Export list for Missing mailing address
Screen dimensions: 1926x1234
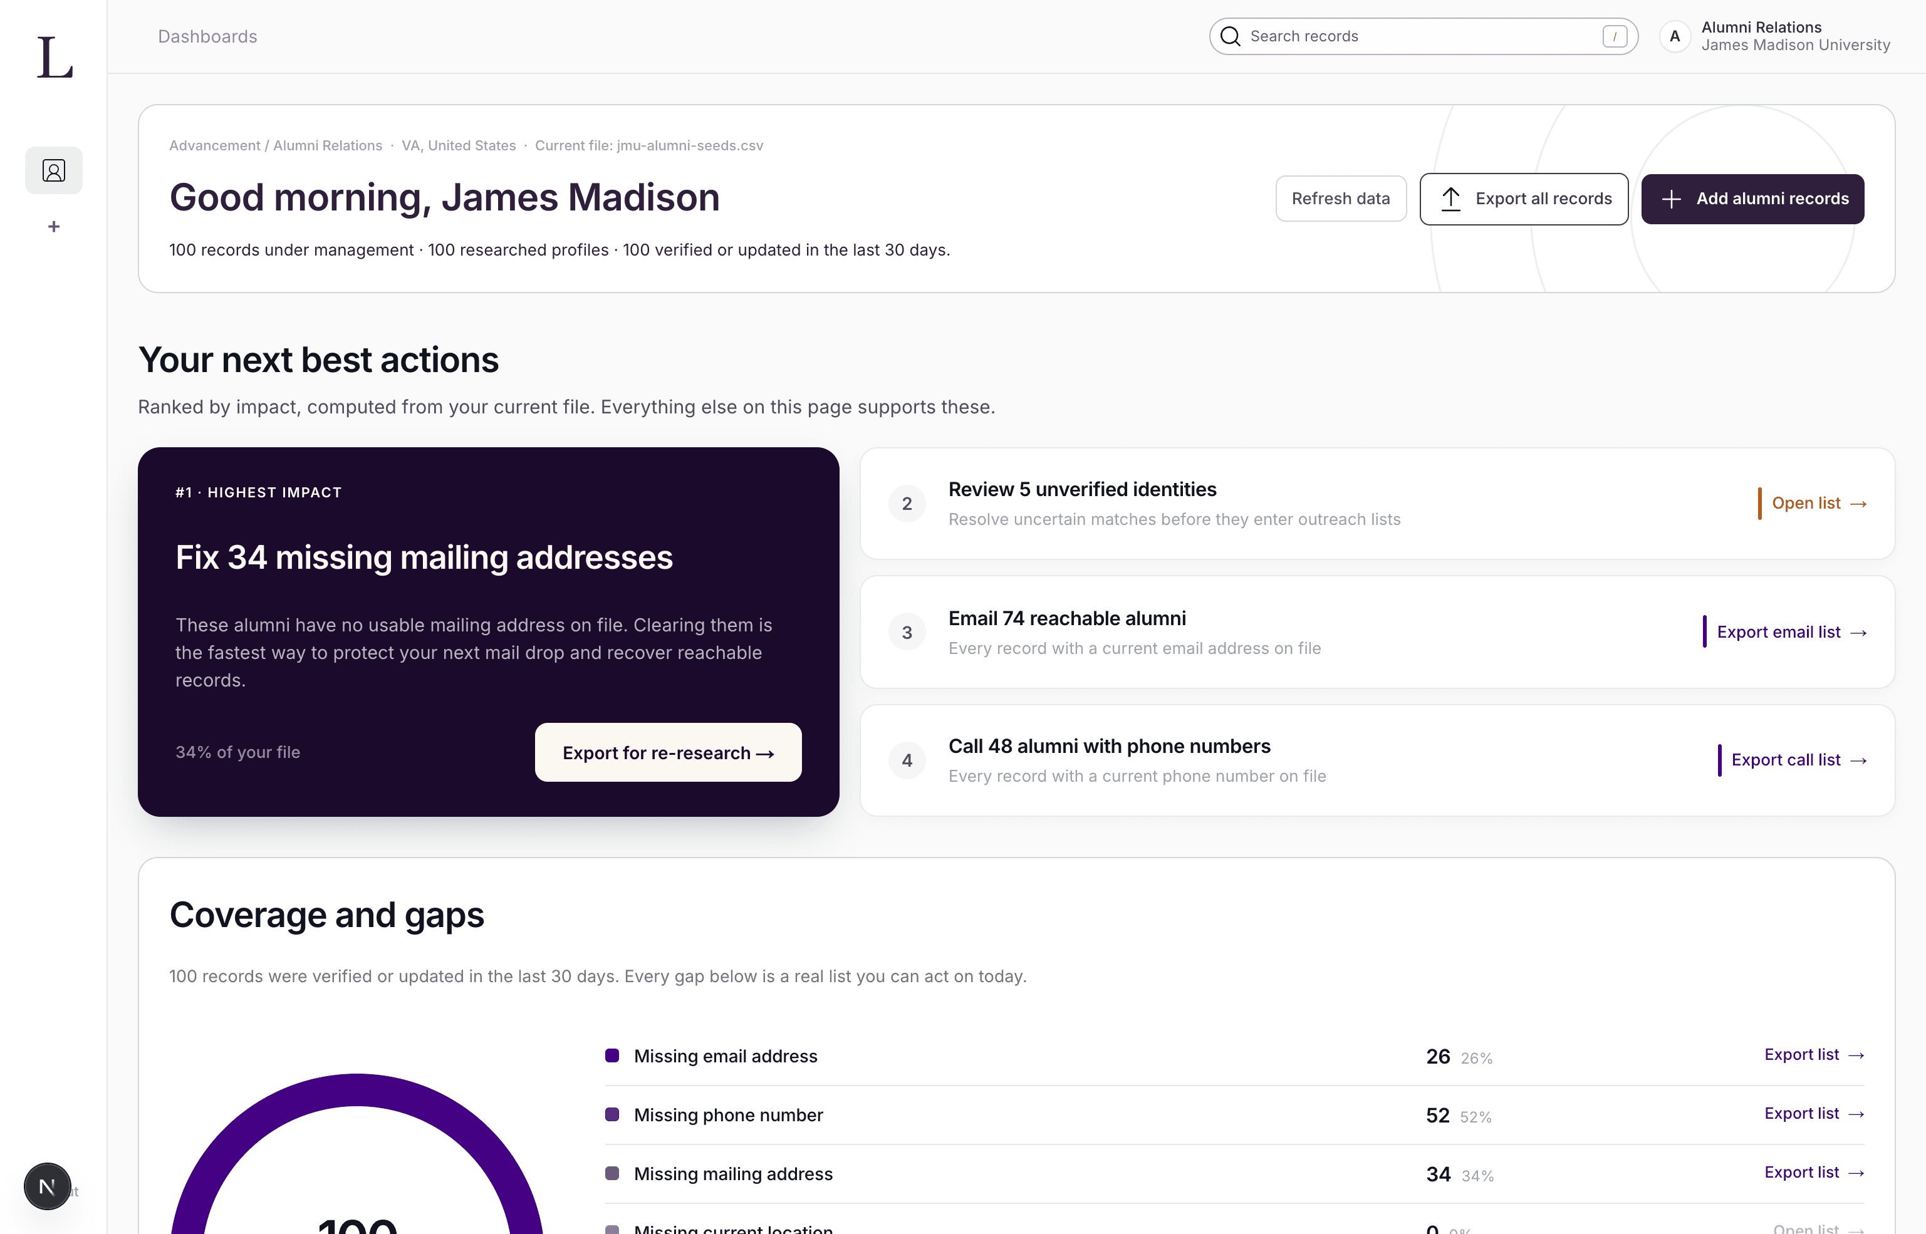click(1814, 1173)
